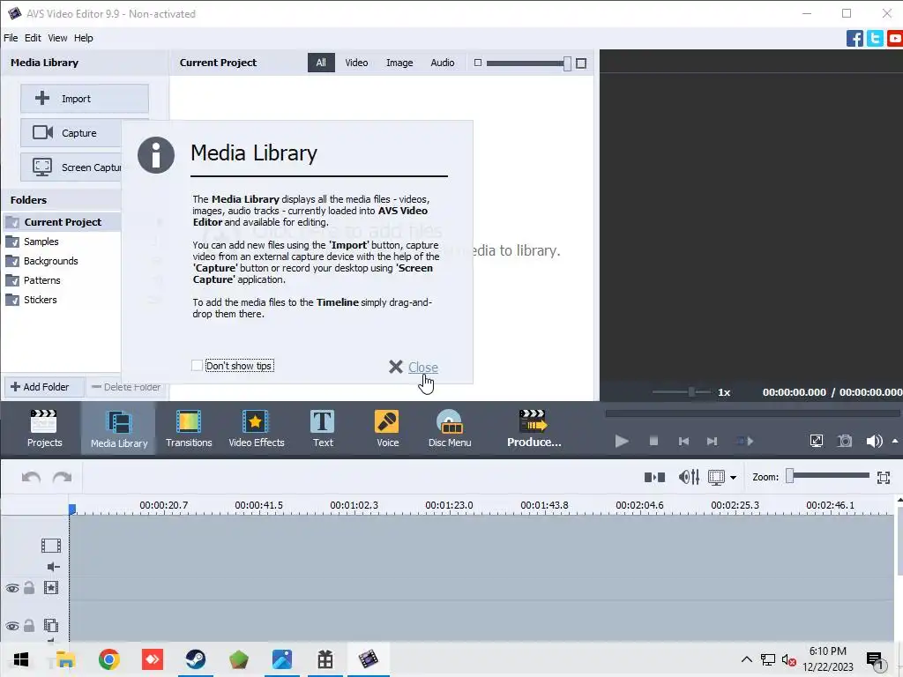Click the small thumbnails icon
This screenshot has height=677, width=903.
pos(477,63)
